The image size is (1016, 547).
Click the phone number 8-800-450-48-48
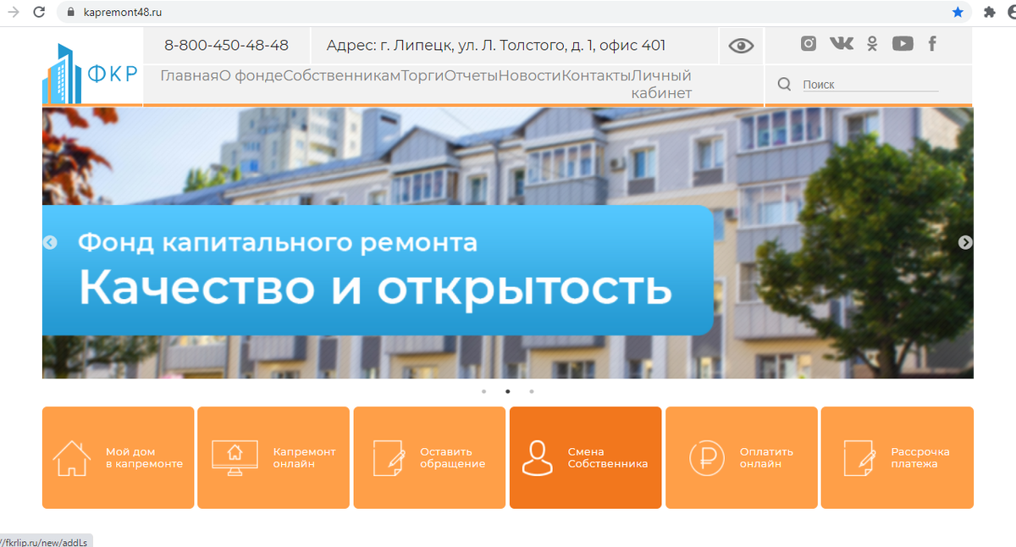226,46
